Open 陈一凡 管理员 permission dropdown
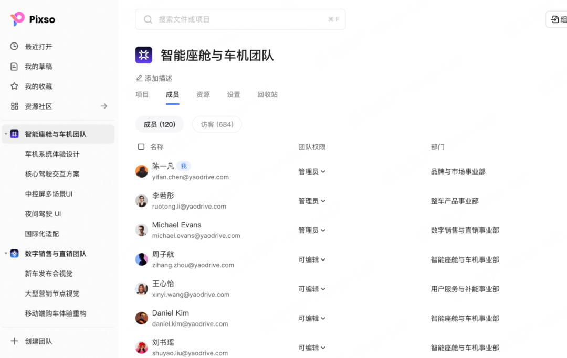The width and height of the screenshot is (567, 358). click(312, 171)
